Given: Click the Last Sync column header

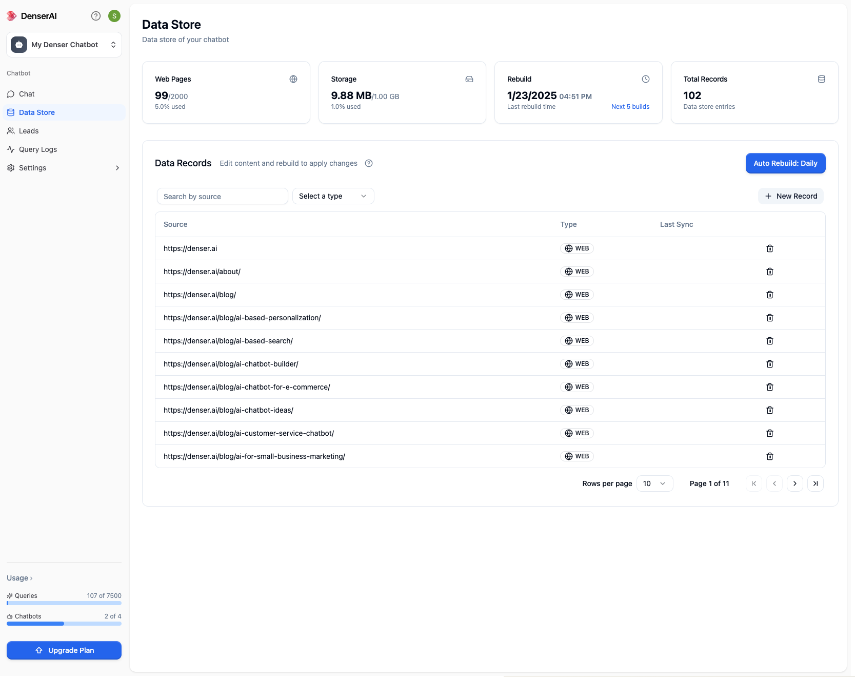Looking at the screenshot, I should tap(676, 224).
